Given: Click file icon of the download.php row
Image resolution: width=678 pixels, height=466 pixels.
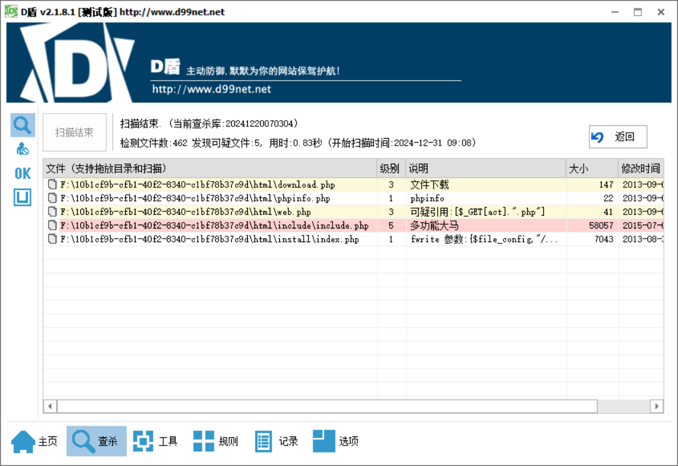Looking at the screenshot, I should 52,185.
